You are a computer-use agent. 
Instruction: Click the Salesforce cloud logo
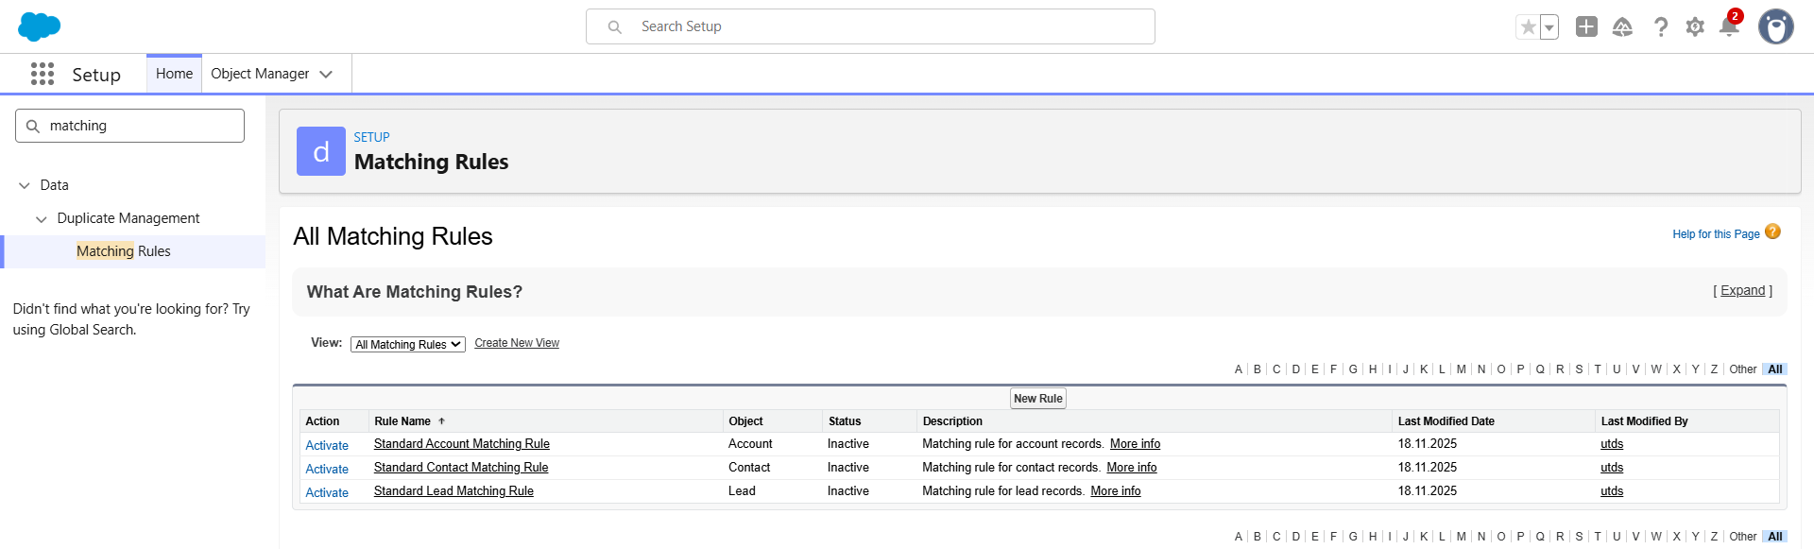(39, 26)
